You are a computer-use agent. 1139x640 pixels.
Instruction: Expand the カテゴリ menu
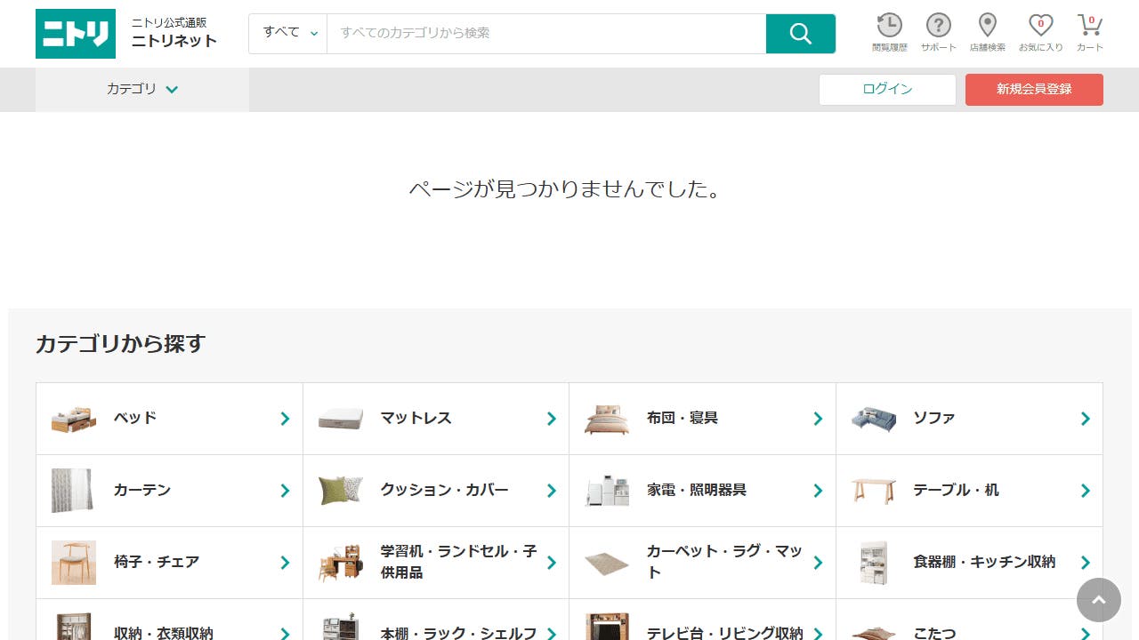point(142,89)
